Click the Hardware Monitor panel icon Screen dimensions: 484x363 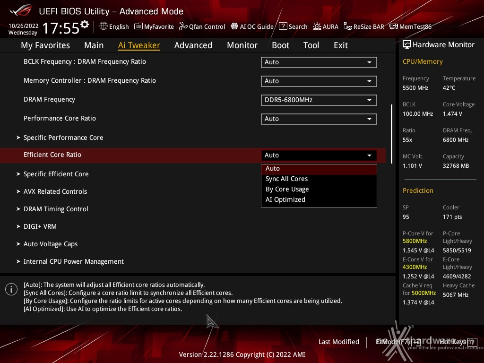(407, 45)
